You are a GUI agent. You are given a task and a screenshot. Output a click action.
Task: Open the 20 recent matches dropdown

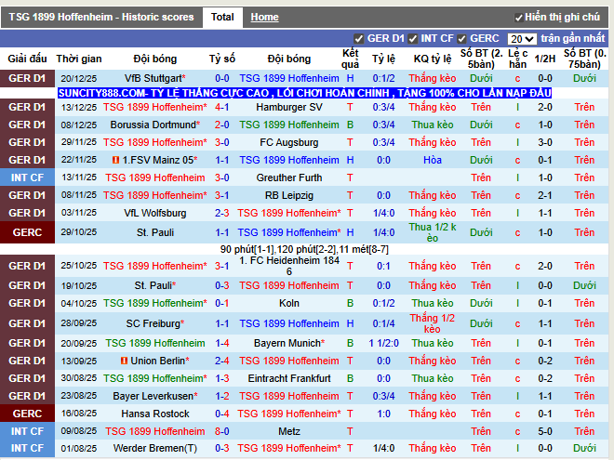coord(522,39)
